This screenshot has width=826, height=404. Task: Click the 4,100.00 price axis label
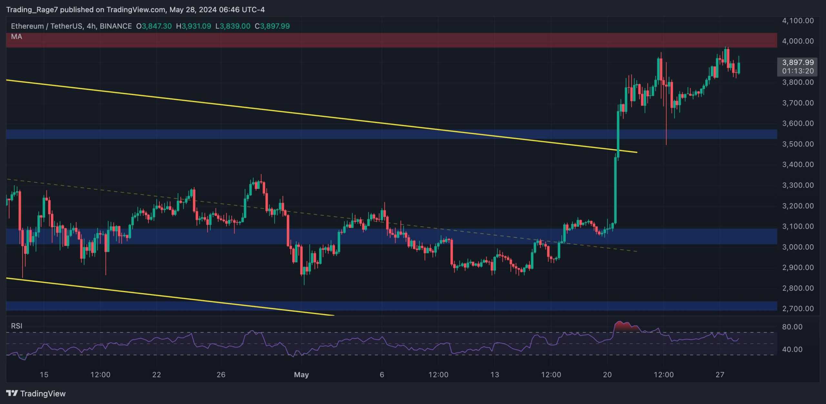coord(798,21)
